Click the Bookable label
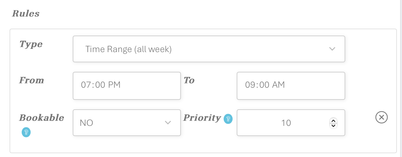 click(x=41, y=118)
